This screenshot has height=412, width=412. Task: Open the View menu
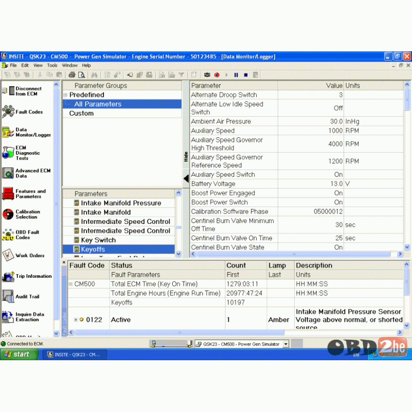38,65
